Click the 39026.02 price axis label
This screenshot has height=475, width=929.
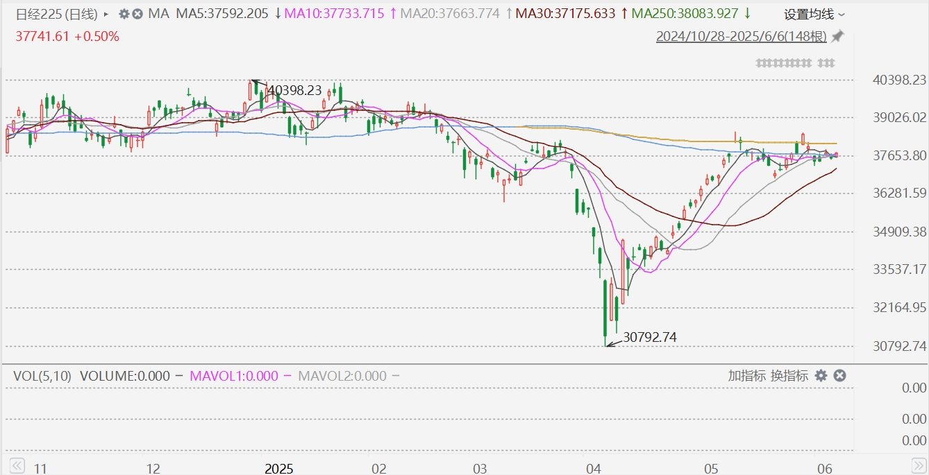tap(900, 117)
